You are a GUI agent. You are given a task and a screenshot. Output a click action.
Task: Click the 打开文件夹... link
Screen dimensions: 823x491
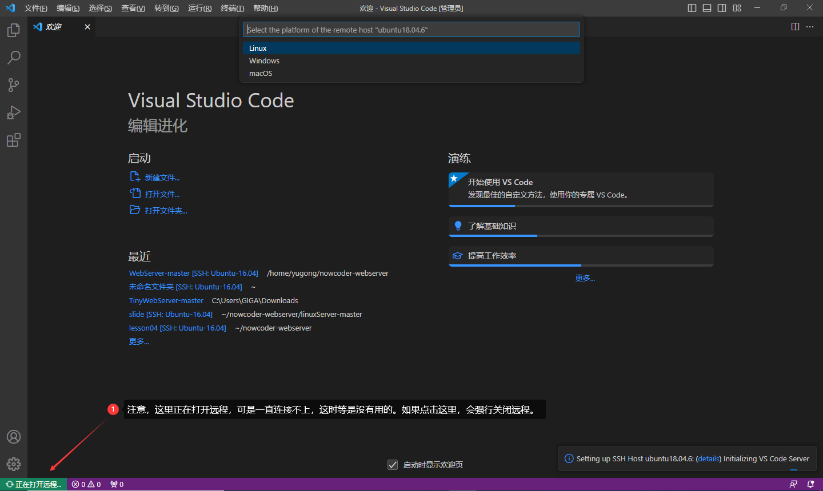pyautogui.click(x=166, y=211)
